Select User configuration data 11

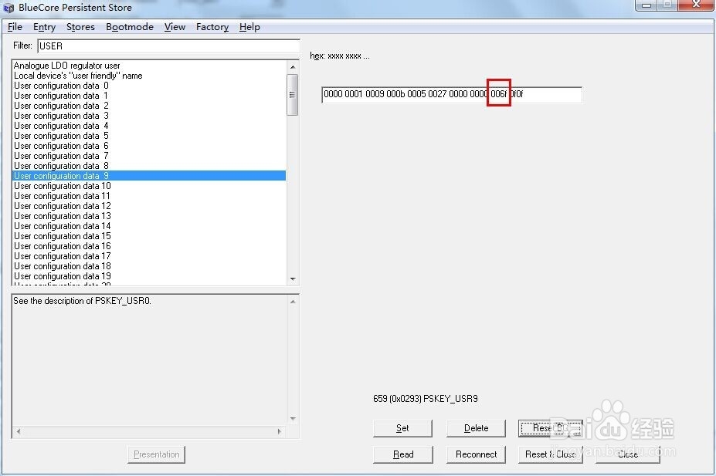tap(149, 196)
